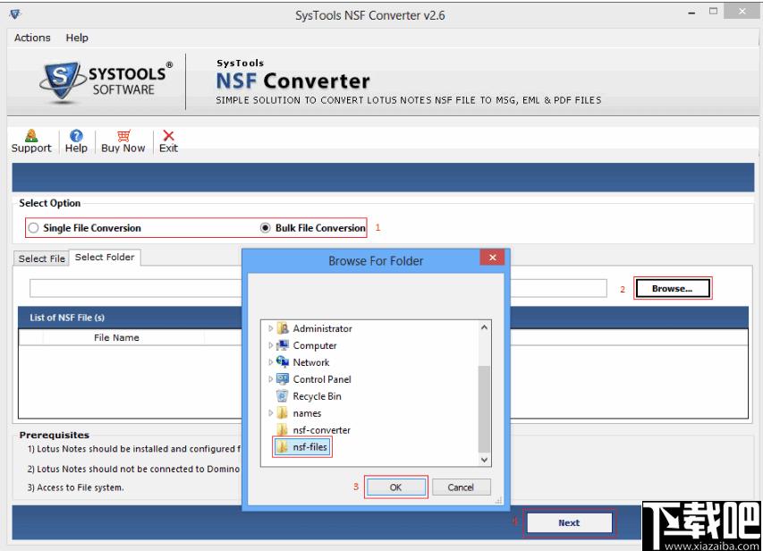This screenshot has height=551, width=763.
Task: Click the folder tree scrollbar down arrow
Action: (484, 460)
